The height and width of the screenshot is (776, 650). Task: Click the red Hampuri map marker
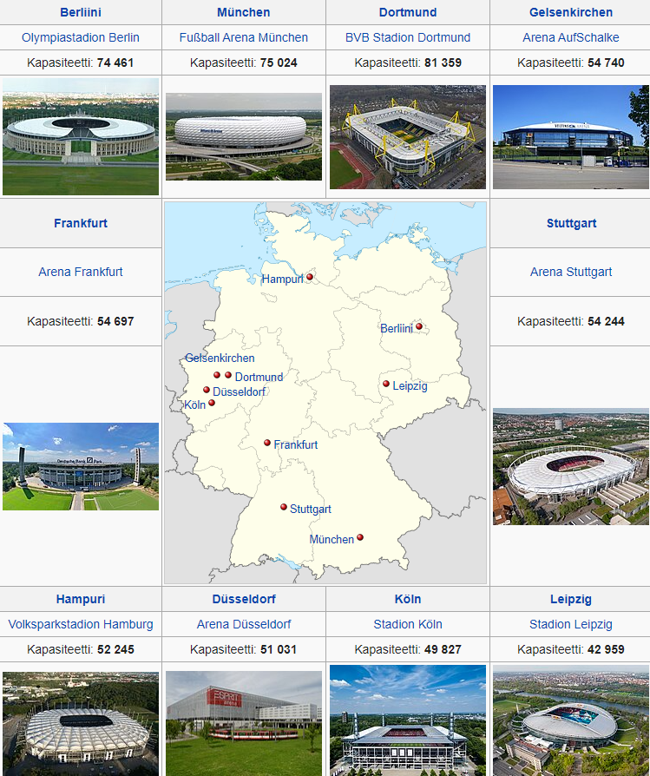pos(309,278)
